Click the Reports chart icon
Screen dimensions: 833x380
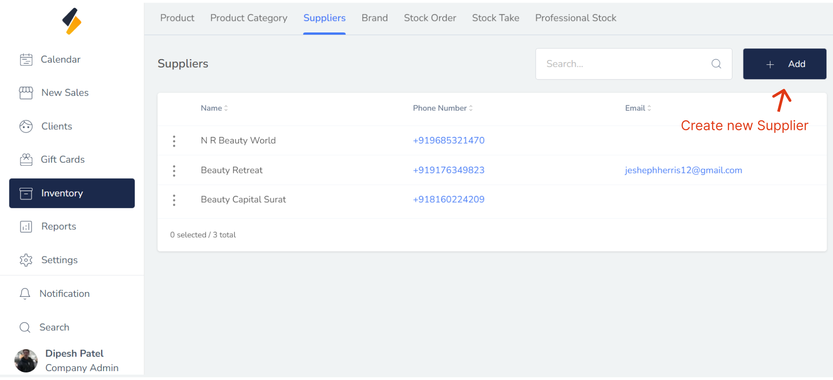point(26,227)
